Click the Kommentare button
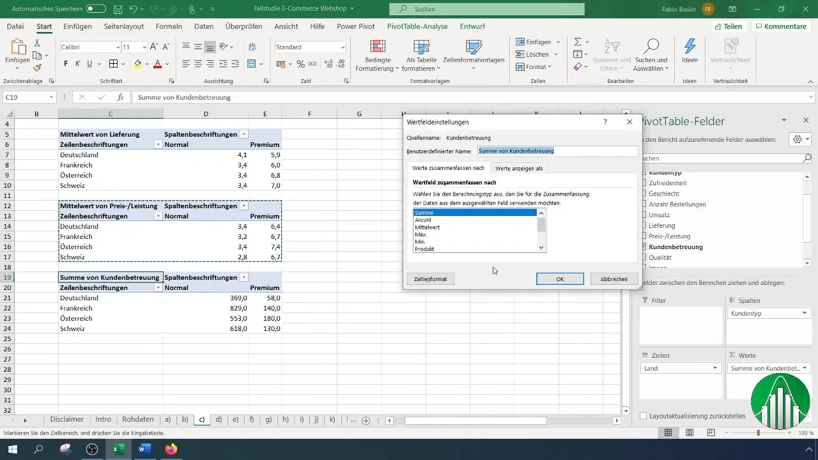The height and width of the screenshot is (460, 818). (x=780, y=26)
